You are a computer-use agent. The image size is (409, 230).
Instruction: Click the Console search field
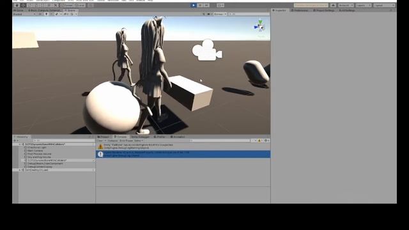coord(220,141)
